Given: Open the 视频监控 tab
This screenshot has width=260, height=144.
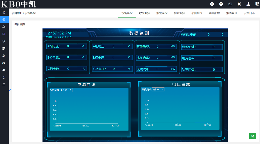Looking at the screenshot, I should pos(179,13).
